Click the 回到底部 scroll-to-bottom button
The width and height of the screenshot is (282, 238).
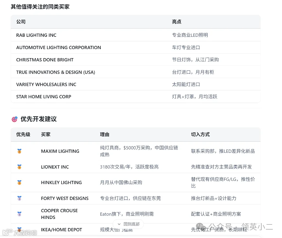tap(128, 224)
